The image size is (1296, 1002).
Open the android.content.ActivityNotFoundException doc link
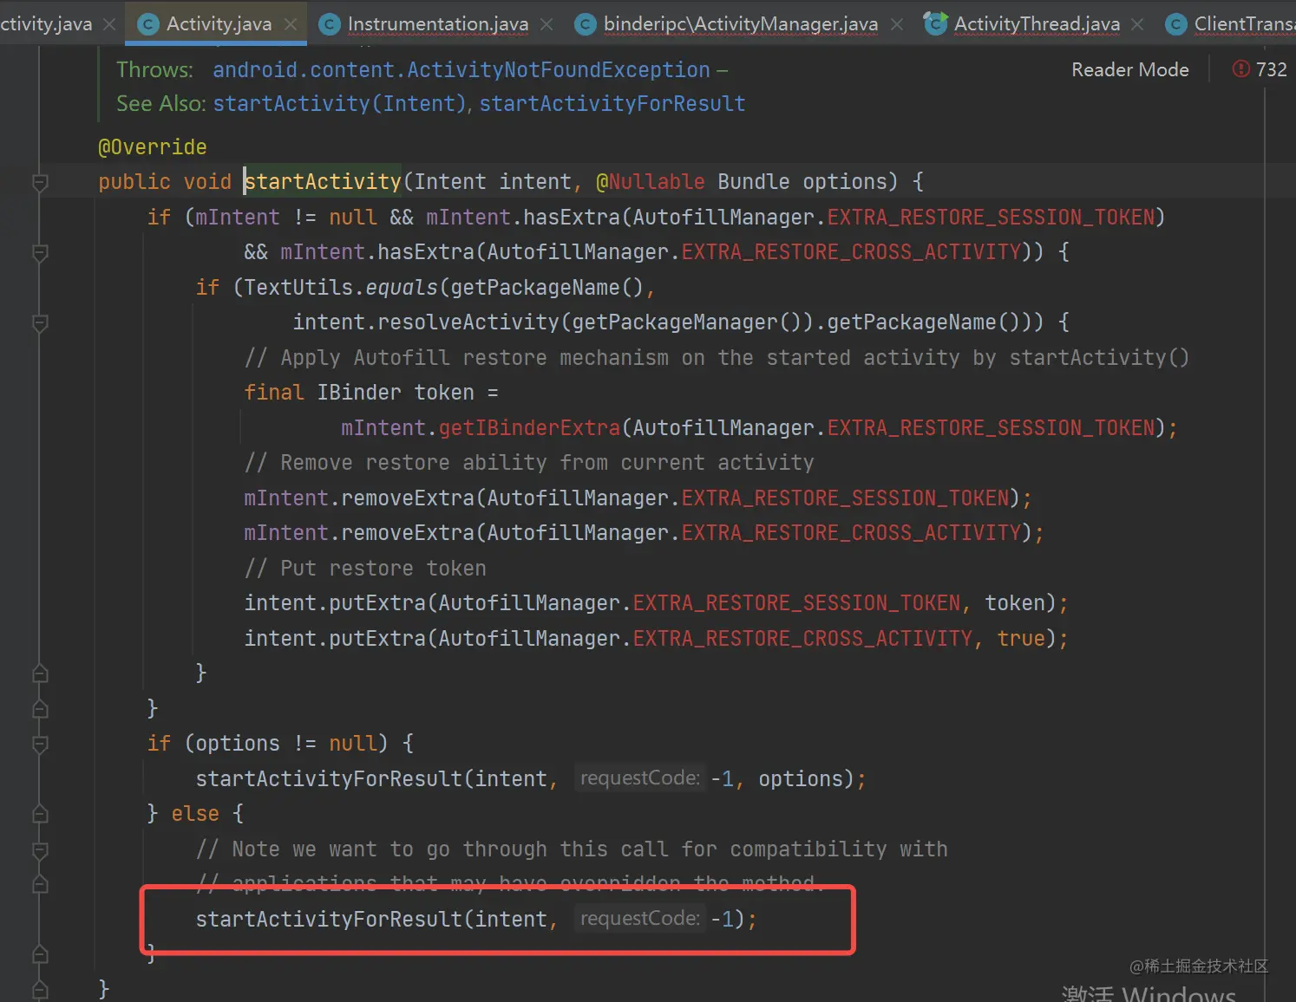click(x=461, y=69)
